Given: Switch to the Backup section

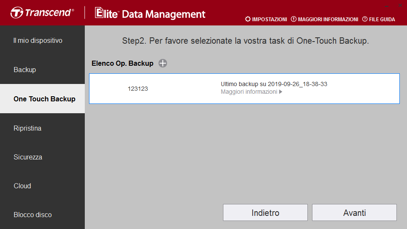Looking at the screenshot, I should (x=42, y=70).
